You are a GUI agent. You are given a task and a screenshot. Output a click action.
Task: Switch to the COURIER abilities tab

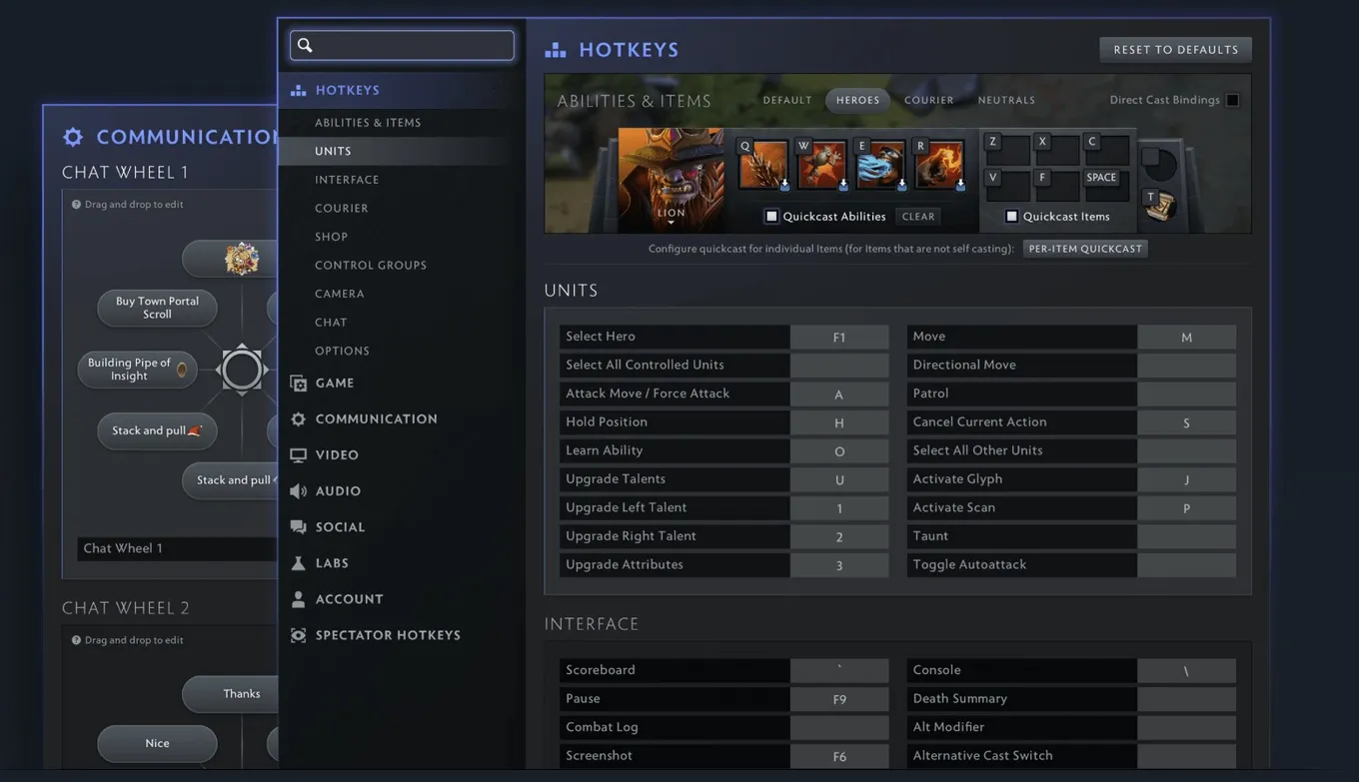pos(929,100)
